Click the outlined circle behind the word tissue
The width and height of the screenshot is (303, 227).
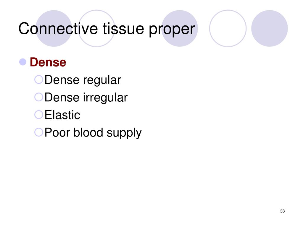coord(96,28)
